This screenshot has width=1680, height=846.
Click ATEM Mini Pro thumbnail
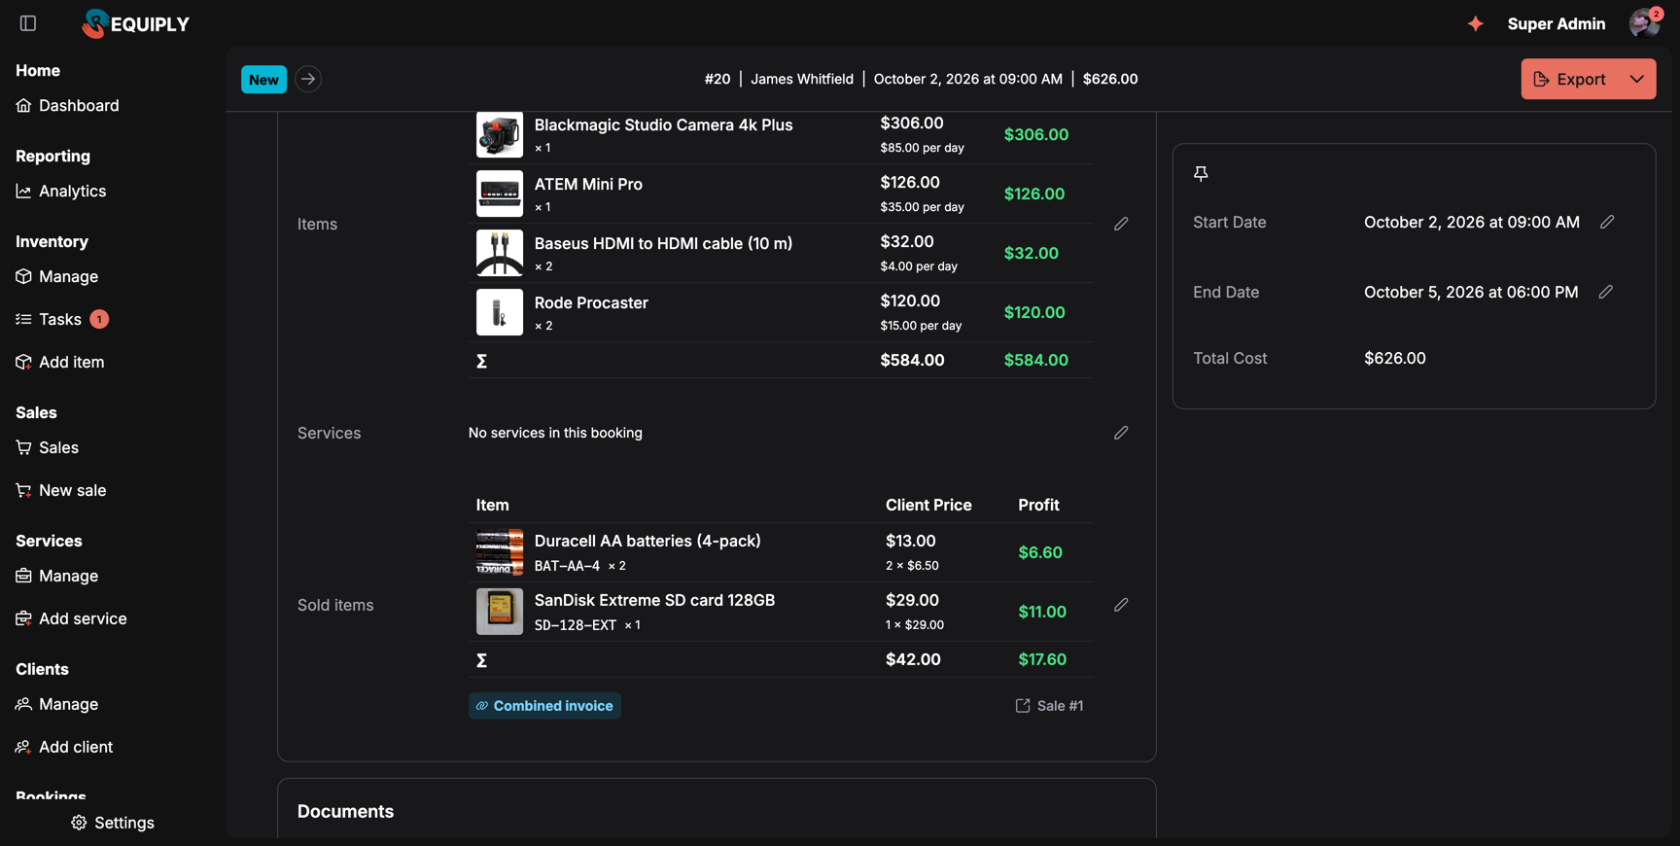500,194
